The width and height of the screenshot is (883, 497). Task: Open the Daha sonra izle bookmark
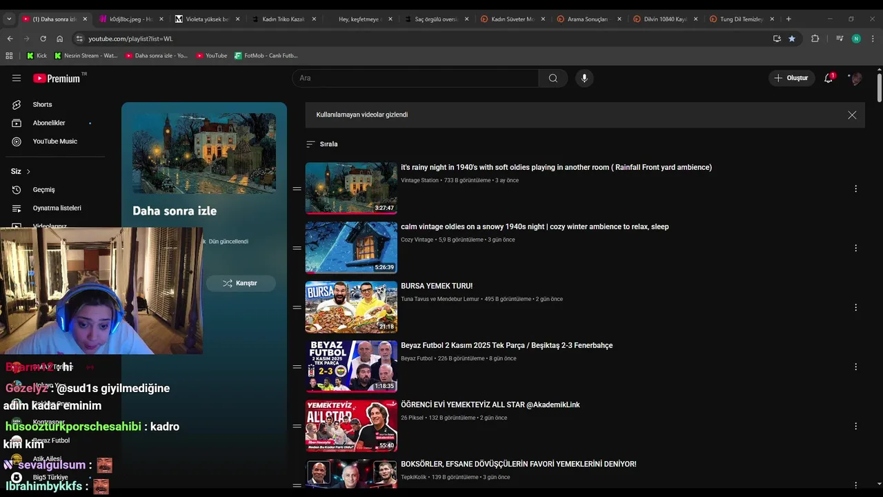point(156,55)
